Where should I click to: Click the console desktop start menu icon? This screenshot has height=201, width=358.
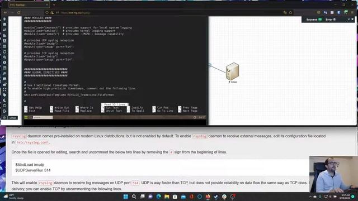point(26,117)
